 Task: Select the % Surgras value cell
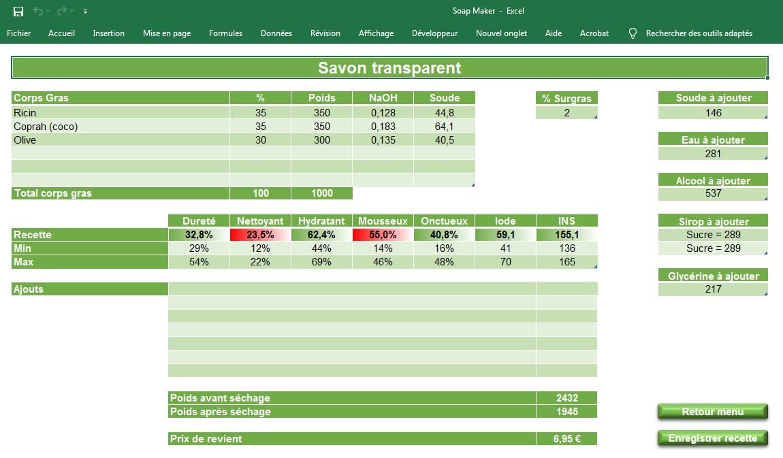[x=566, y=113]
